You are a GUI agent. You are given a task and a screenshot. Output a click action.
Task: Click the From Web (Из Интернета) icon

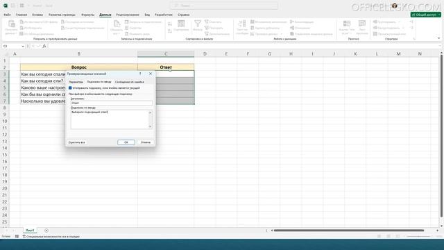(x=22, y=28)
